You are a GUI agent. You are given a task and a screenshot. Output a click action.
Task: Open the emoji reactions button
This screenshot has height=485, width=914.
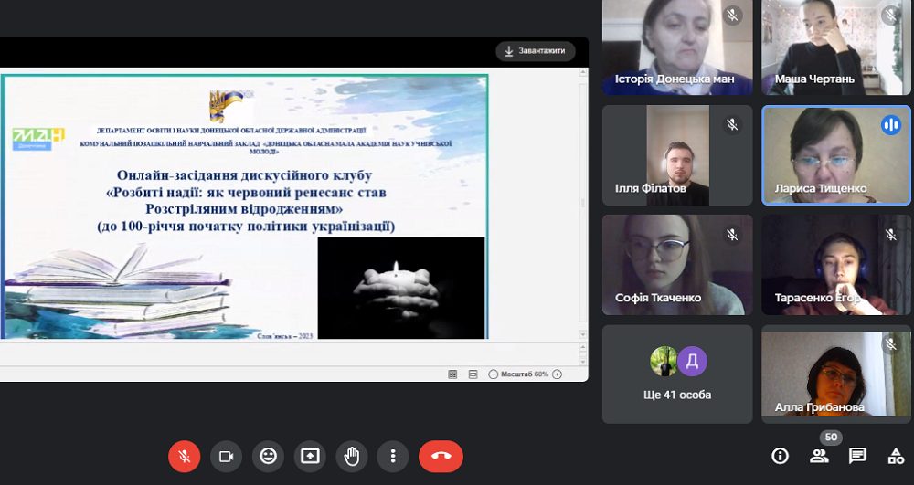268,457
